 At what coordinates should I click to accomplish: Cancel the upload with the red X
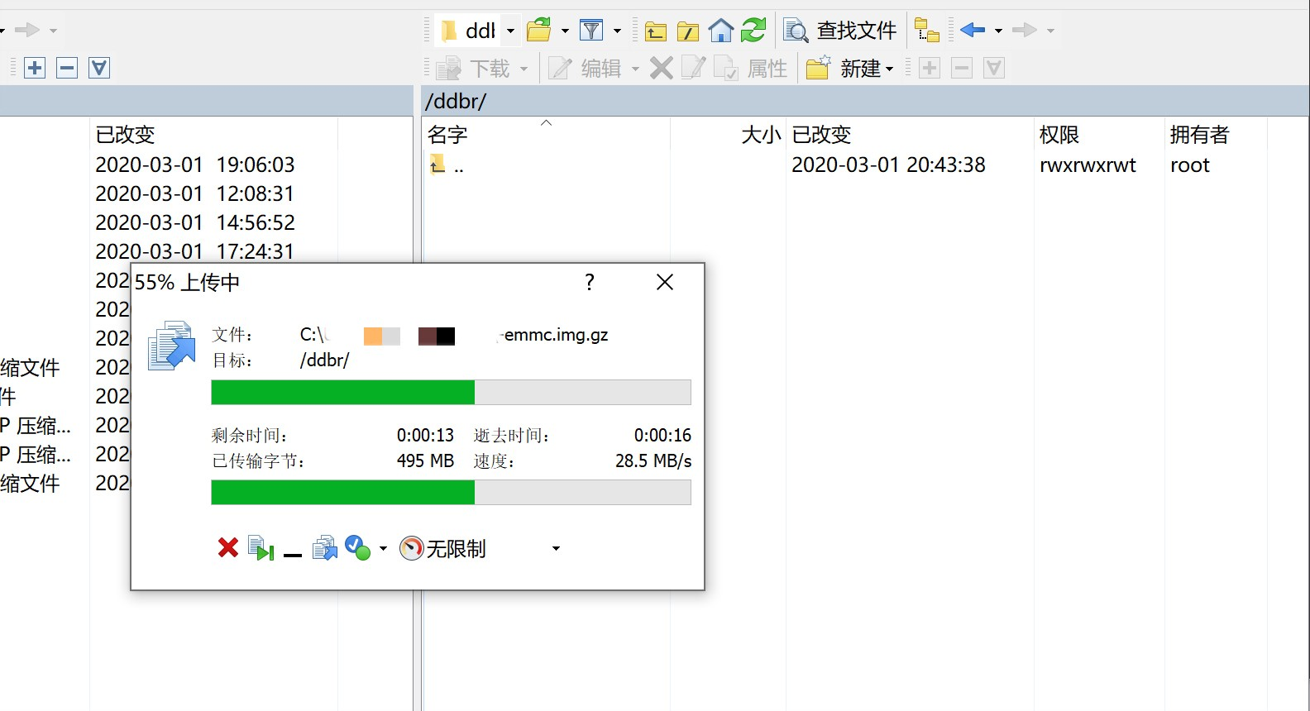(228, 548)
